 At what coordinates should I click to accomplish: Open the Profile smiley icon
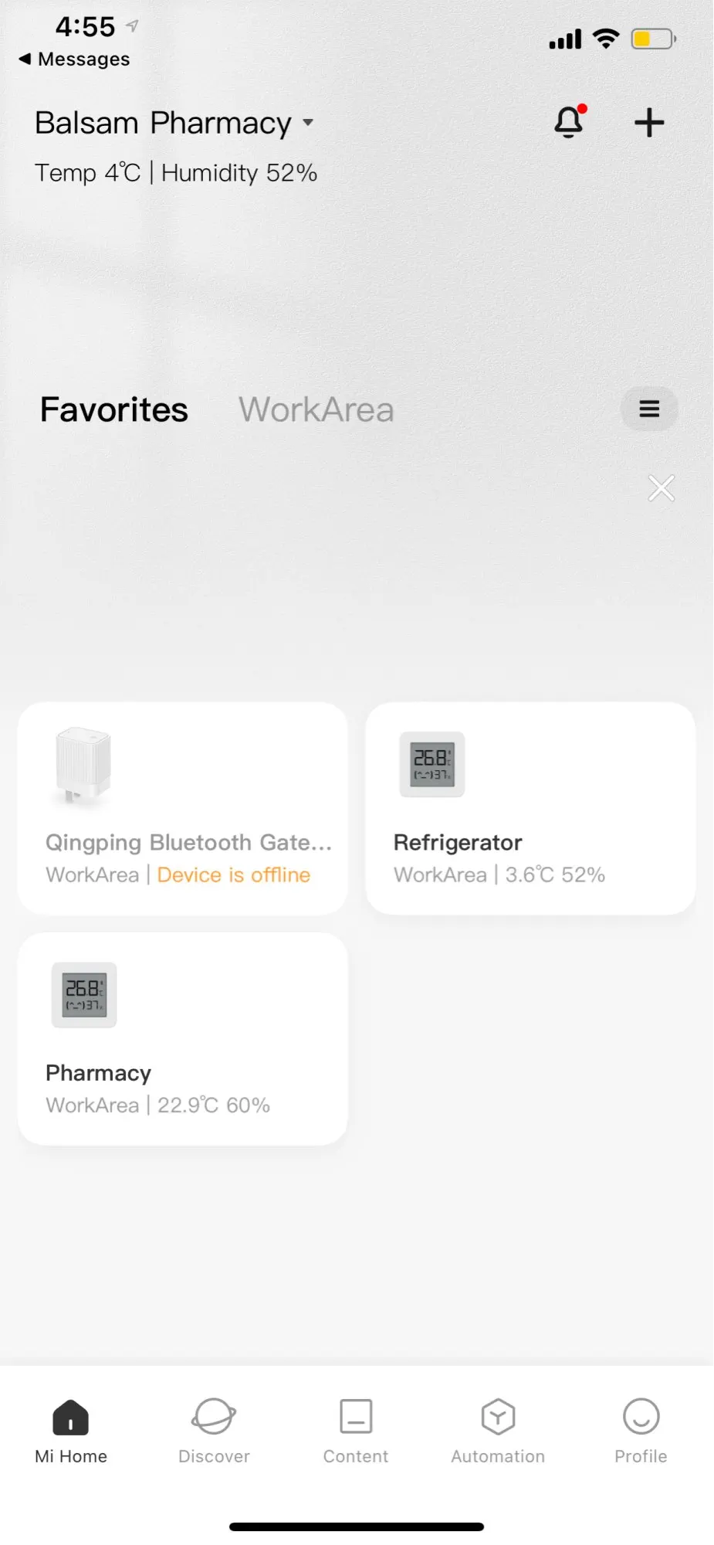[x=641, y=1417]
